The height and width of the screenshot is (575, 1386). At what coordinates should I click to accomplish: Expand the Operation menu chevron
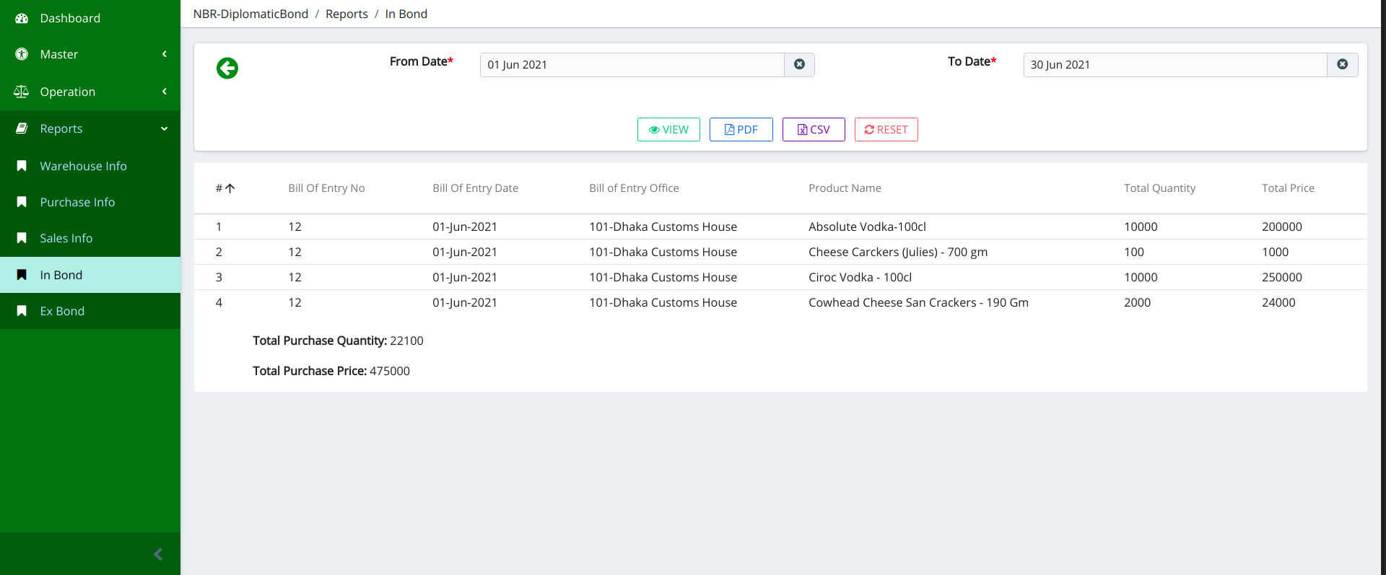point(165,92)
